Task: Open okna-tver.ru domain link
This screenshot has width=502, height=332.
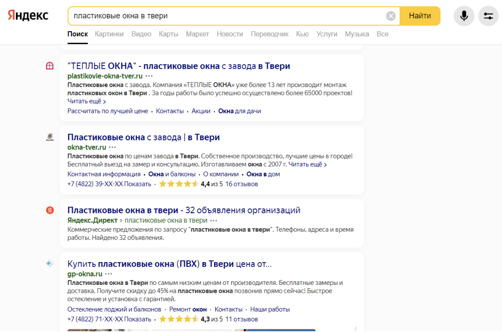Action: (x=87, y=147)
